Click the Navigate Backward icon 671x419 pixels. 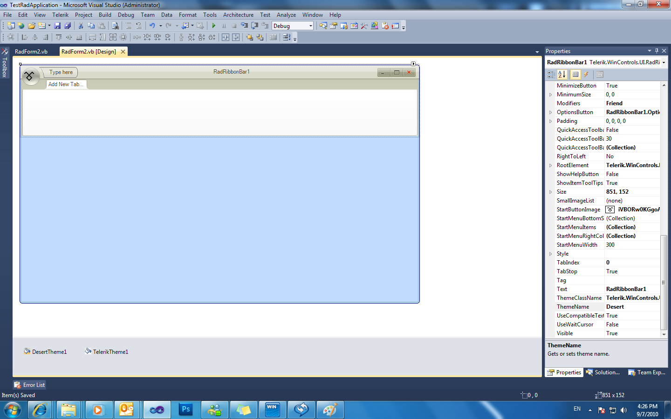(185, 26)
